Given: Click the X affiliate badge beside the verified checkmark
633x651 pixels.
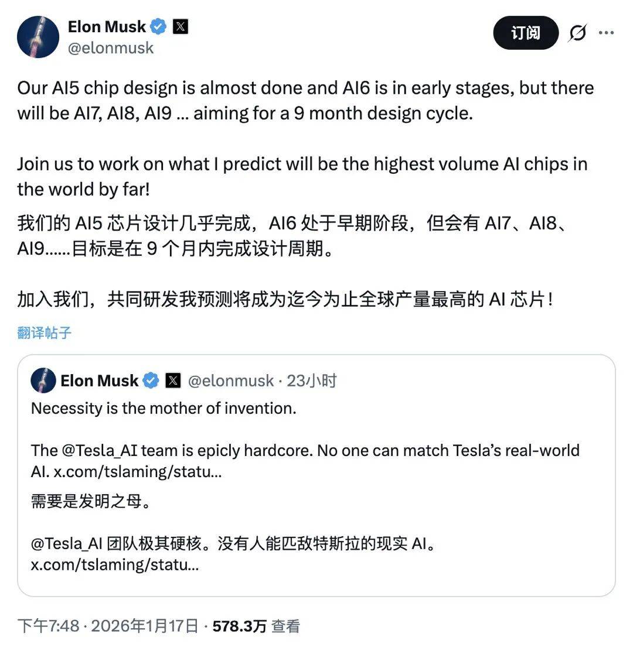Looking at the screenshot, I should tap(181, 26).
